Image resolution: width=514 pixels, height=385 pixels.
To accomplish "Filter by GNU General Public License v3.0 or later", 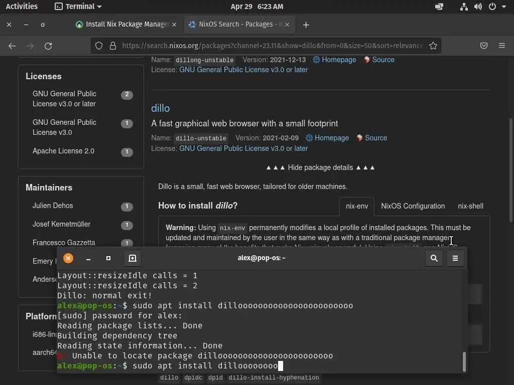I will 82,99.
